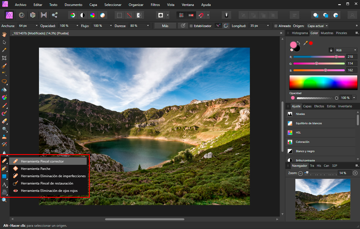Select Herramienta Eliminación de ojos rojos
Image resolution: width=360 pixels, height=229 pixels.
(x=49, y=191)
